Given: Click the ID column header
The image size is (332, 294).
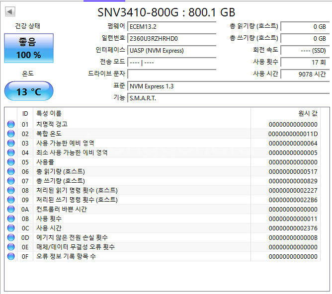Looking at the screenshot, I should [25, 114].
